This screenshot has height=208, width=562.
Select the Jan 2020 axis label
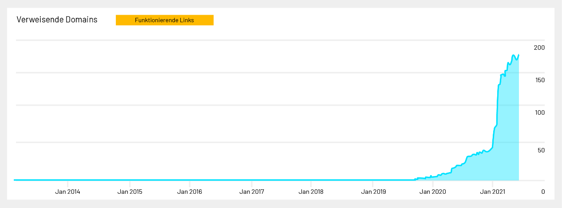coord(433,192)
